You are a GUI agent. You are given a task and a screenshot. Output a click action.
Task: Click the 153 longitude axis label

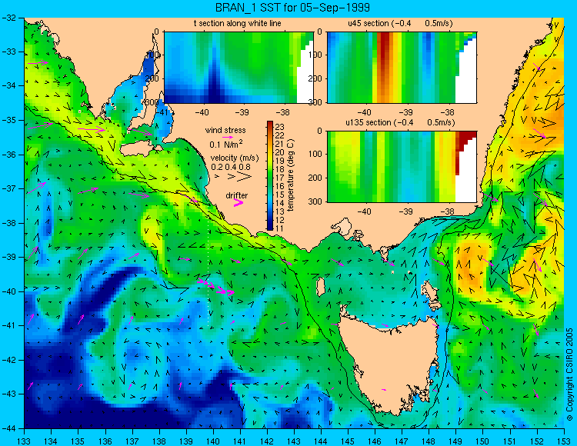564,441
